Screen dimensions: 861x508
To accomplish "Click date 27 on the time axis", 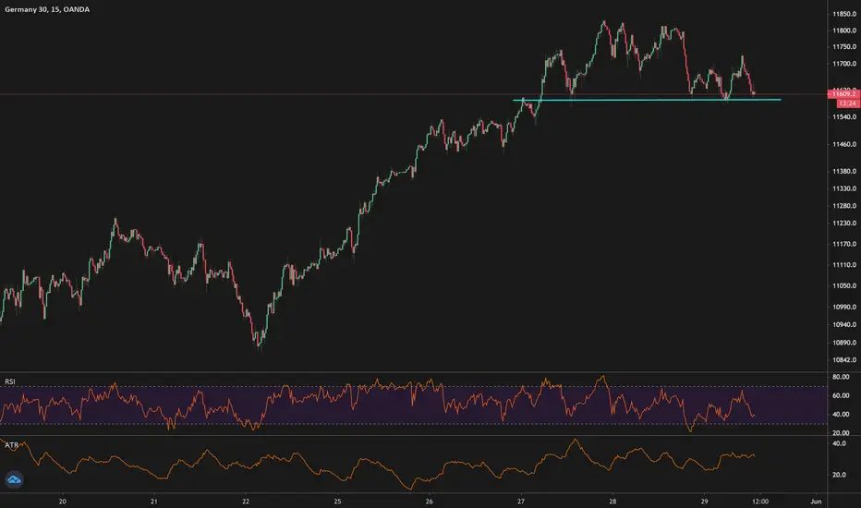I will pos(521,502).
